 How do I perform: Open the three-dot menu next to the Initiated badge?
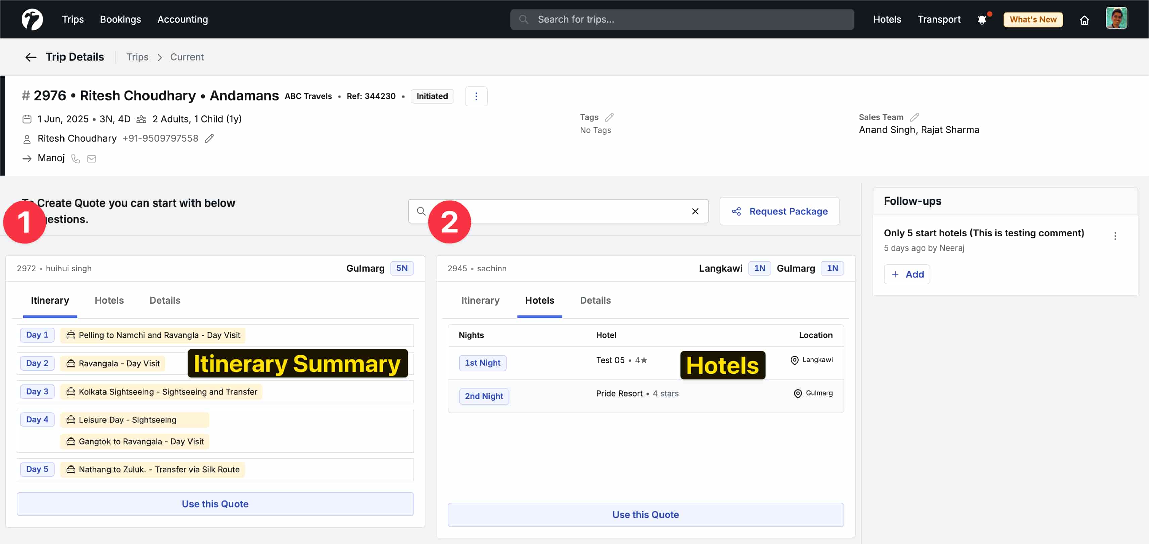point(476,96)
